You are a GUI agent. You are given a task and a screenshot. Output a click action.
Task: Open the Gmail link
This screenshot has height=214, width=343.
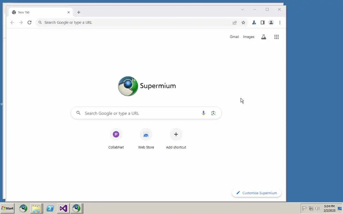[234, 37]
